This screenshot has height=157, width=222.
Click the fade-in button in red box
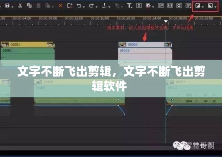pos(198,5)
